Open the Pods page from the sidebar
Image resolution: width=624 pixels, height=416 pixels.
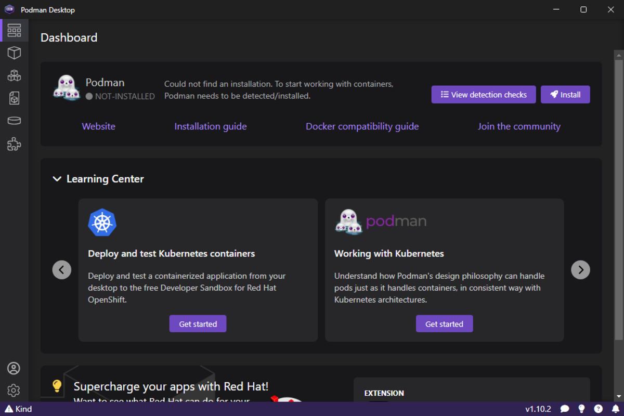[14, 75]
